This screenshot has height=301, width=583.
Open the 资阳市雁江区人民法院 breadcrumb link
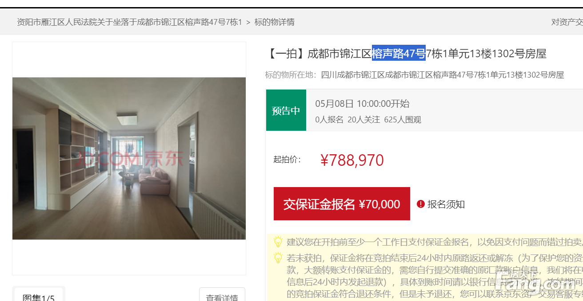[x=129, y=22]
